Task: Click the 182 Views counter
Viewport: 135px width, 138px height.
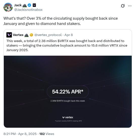Action: tap(47, 134)
